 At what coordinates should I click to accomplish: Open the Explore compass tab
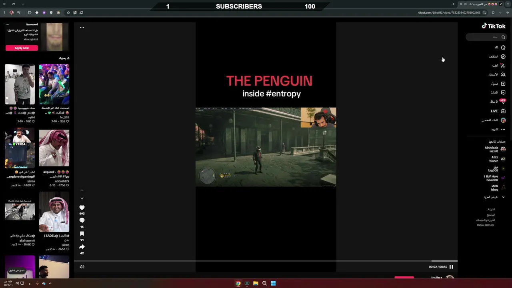point(497,56)
